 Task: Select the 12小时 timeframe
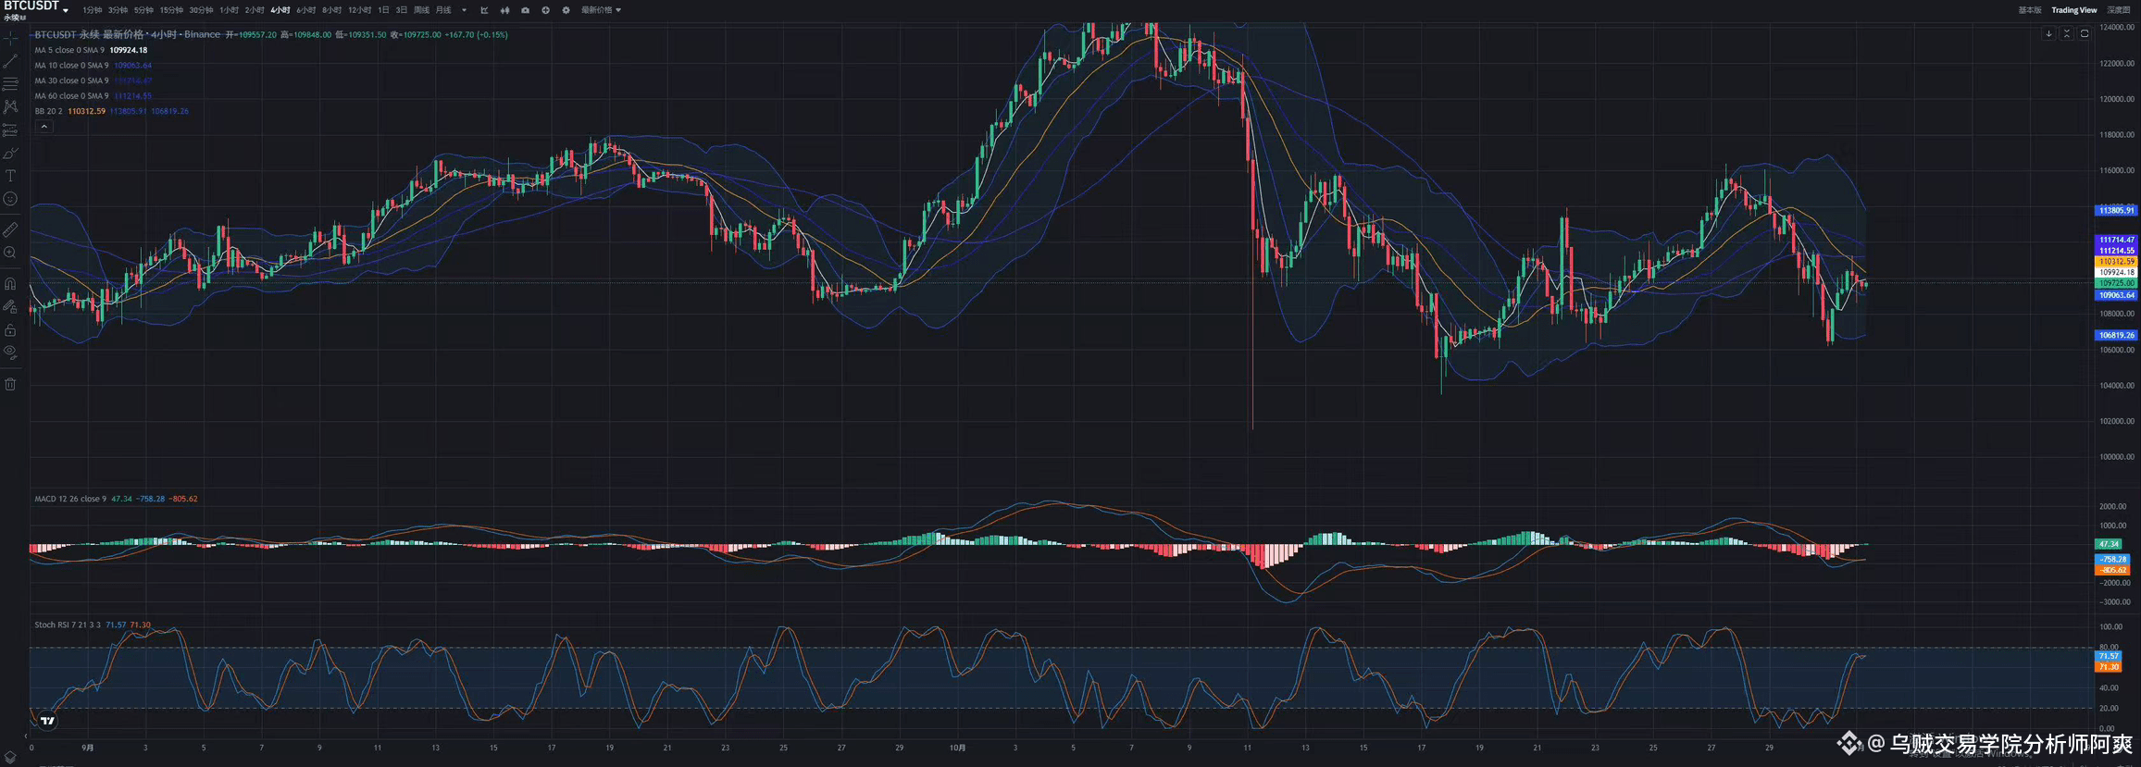tap(360, 10)
